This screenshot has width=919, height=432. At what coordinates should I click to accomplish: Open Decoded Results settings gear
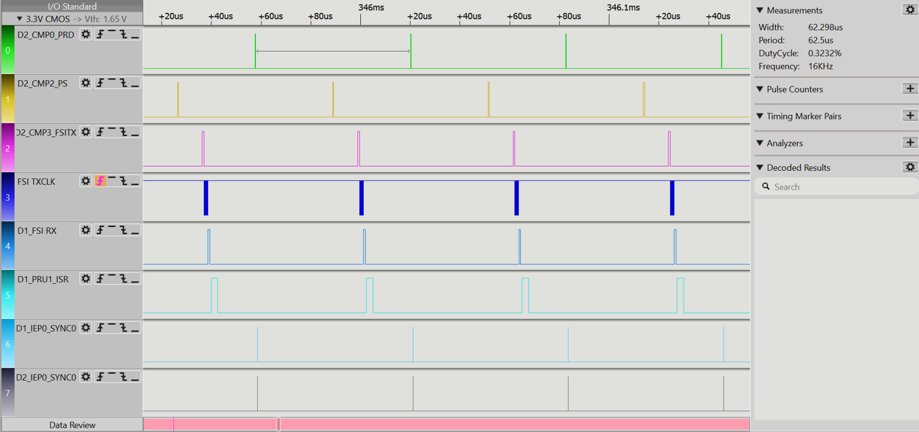pos(910,167)
